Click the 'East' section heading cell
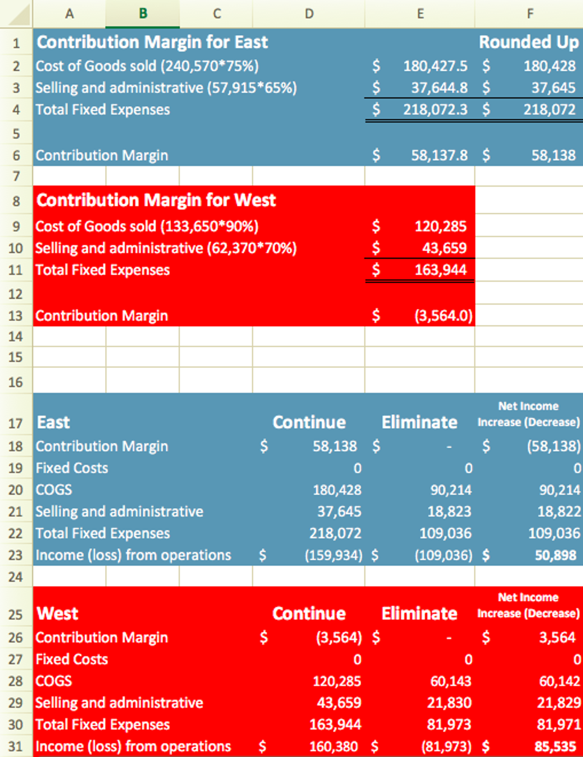Image resolution: width=583 pixels, height=757 pixels. 53,422
